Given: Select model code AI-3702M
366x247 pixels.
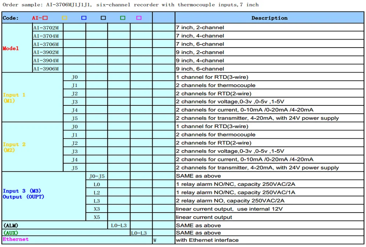Looking at the screenshot, I should coord(46,28).
